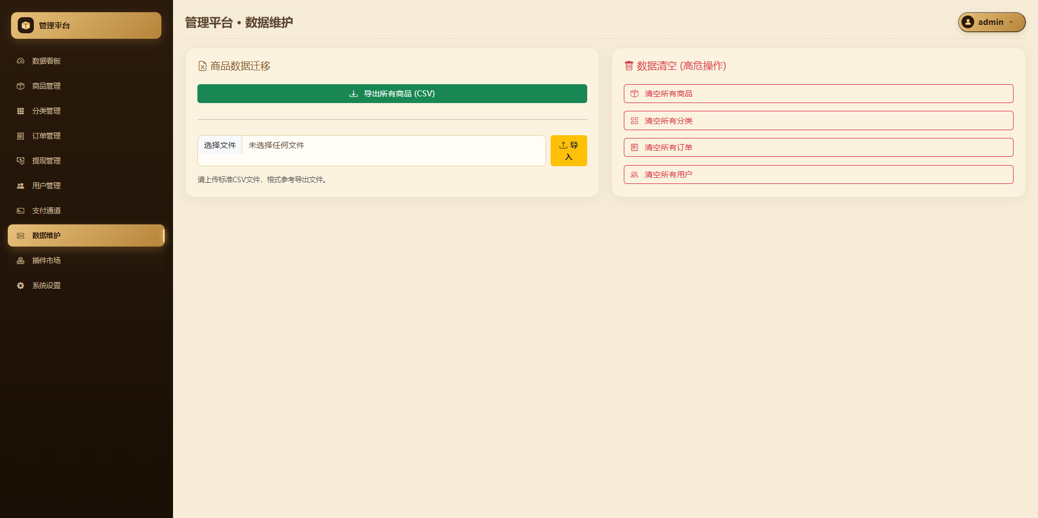Viewport: 1038px width, 518px height.
Task: Click the platform logo cube icon
Action: tap(26, 25)
